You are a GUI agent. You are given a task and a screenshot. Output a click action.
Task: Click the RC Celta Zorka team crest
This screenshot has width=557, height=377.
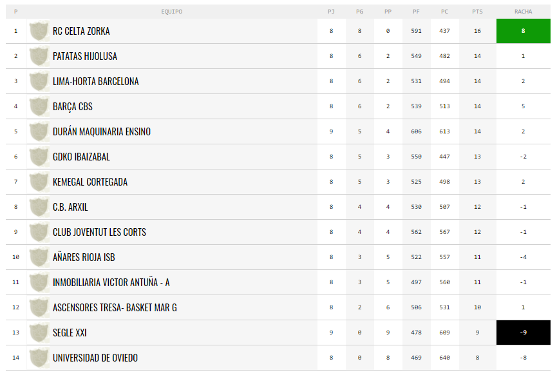pos(39,31)
